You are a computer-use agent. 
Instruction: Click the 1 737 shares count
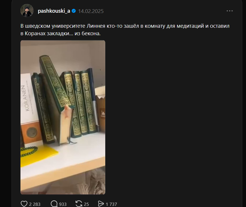coord(111,204)
